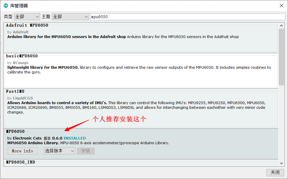Click author name Adafruit

[x=20, y=32]
